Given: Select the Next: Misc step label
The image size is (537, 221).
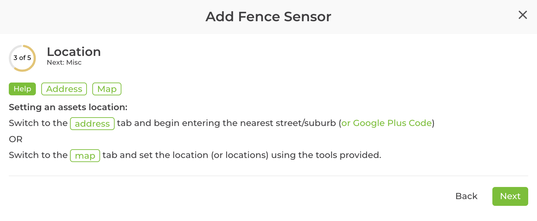Looking at the screenshot, I should pos(64,62).
